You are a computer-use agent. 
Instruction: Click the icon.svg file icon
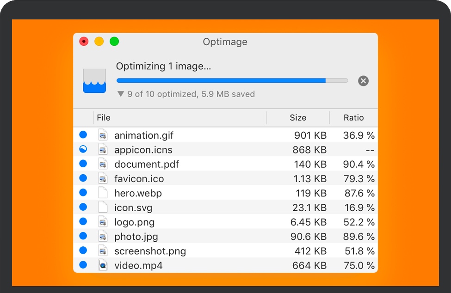103,207
